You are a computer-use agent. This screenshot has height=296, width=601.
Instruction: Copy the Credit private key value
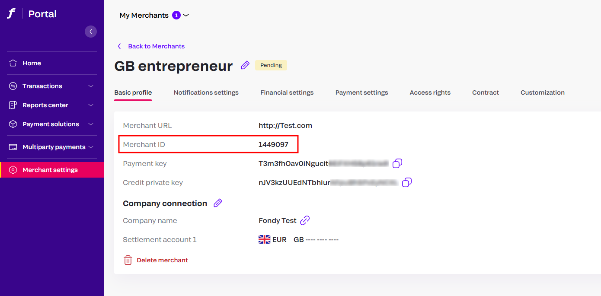point(407,182)
